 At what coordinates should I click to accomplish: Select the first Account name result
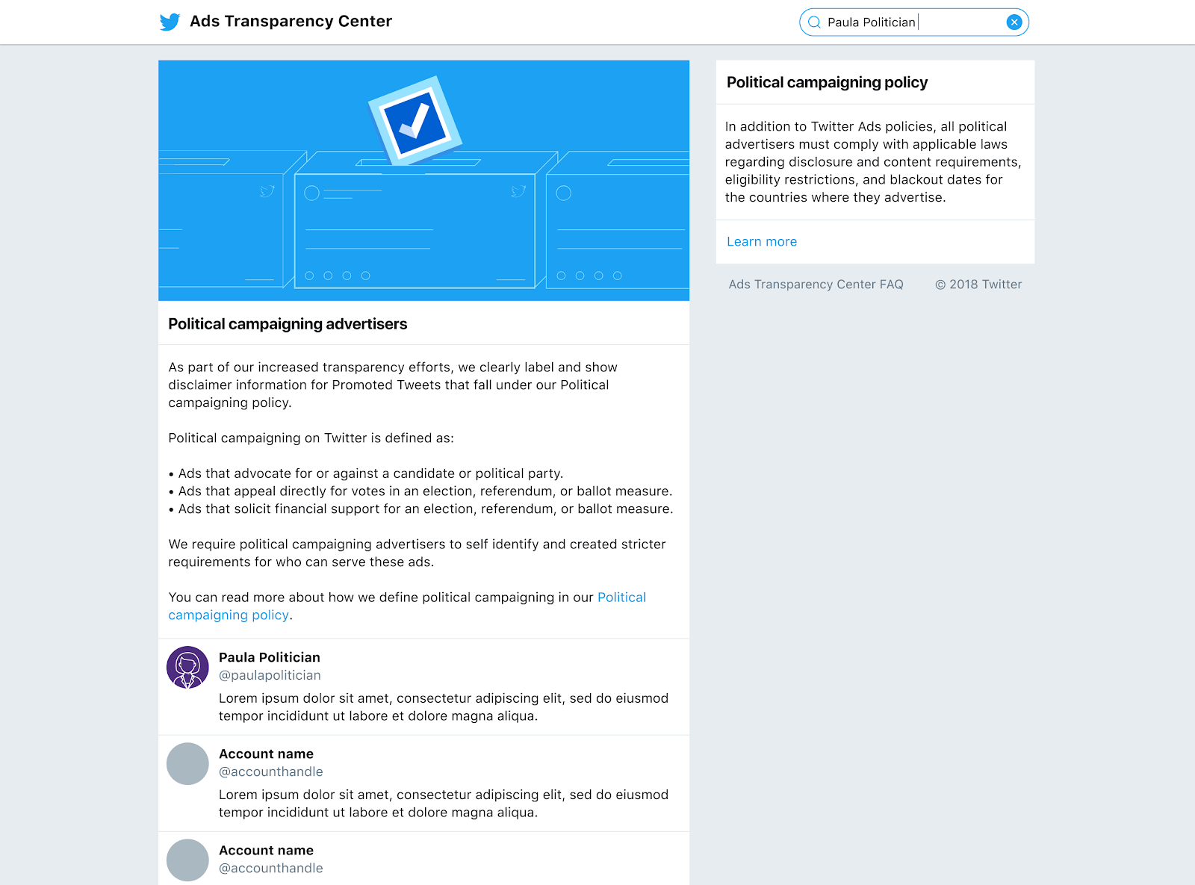[266, 754]
